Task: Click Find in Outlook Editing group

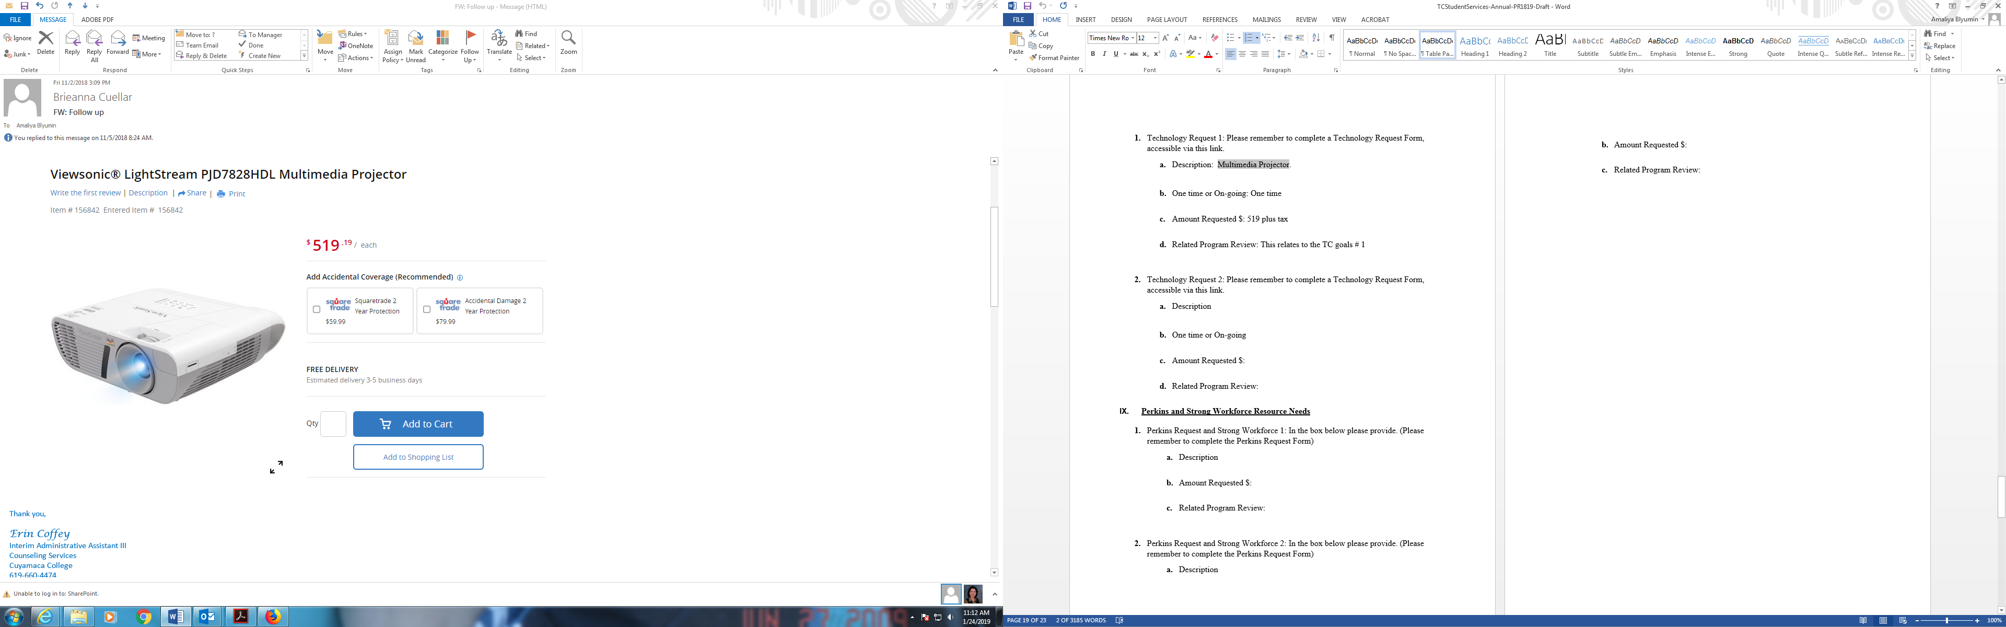Action: [527, 34]
